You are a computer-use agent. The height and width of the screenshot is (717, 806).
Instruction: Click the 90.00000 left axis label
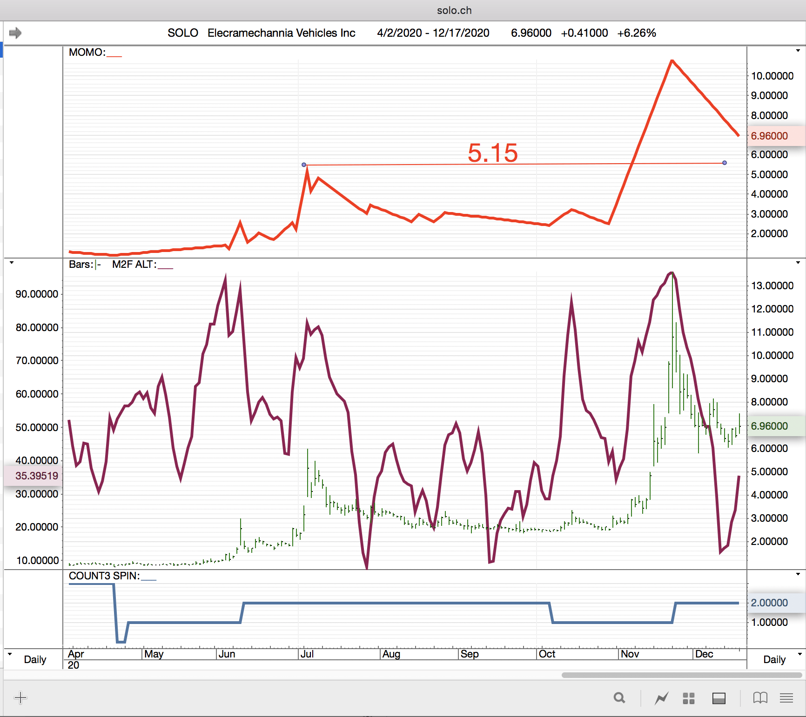coord(37,294)
